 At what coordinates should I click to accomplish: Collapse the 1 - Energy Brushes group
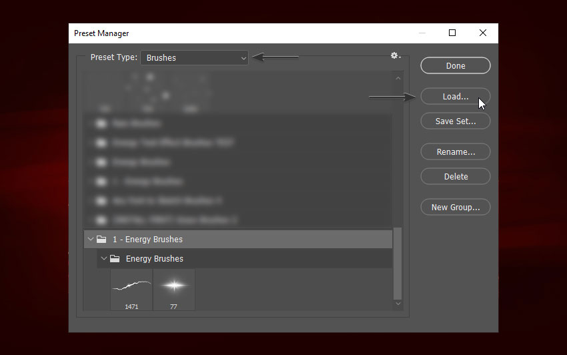coord(91,240)
